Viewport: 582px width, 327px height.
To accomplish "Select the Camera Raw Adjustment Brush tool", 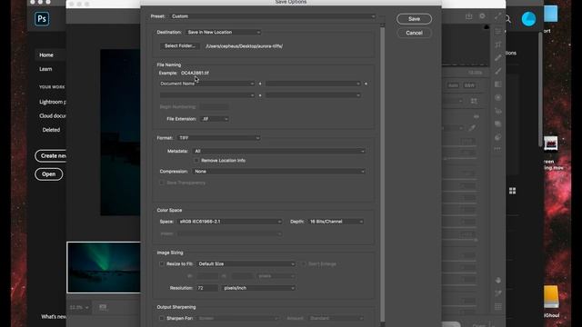I will (498, 71).
